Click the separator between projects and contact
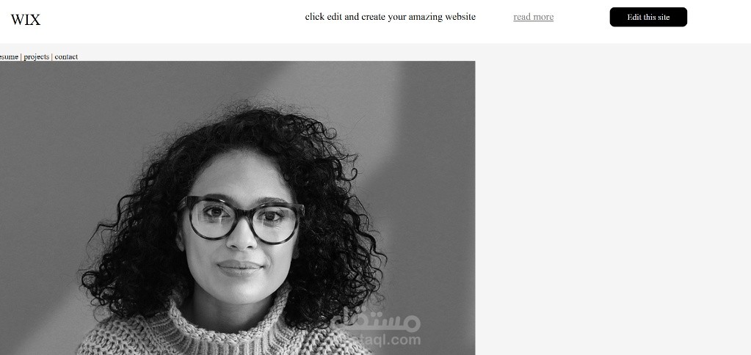Image resolution: width=751 pixels, height=355 pixels. [x=51, y=56]
